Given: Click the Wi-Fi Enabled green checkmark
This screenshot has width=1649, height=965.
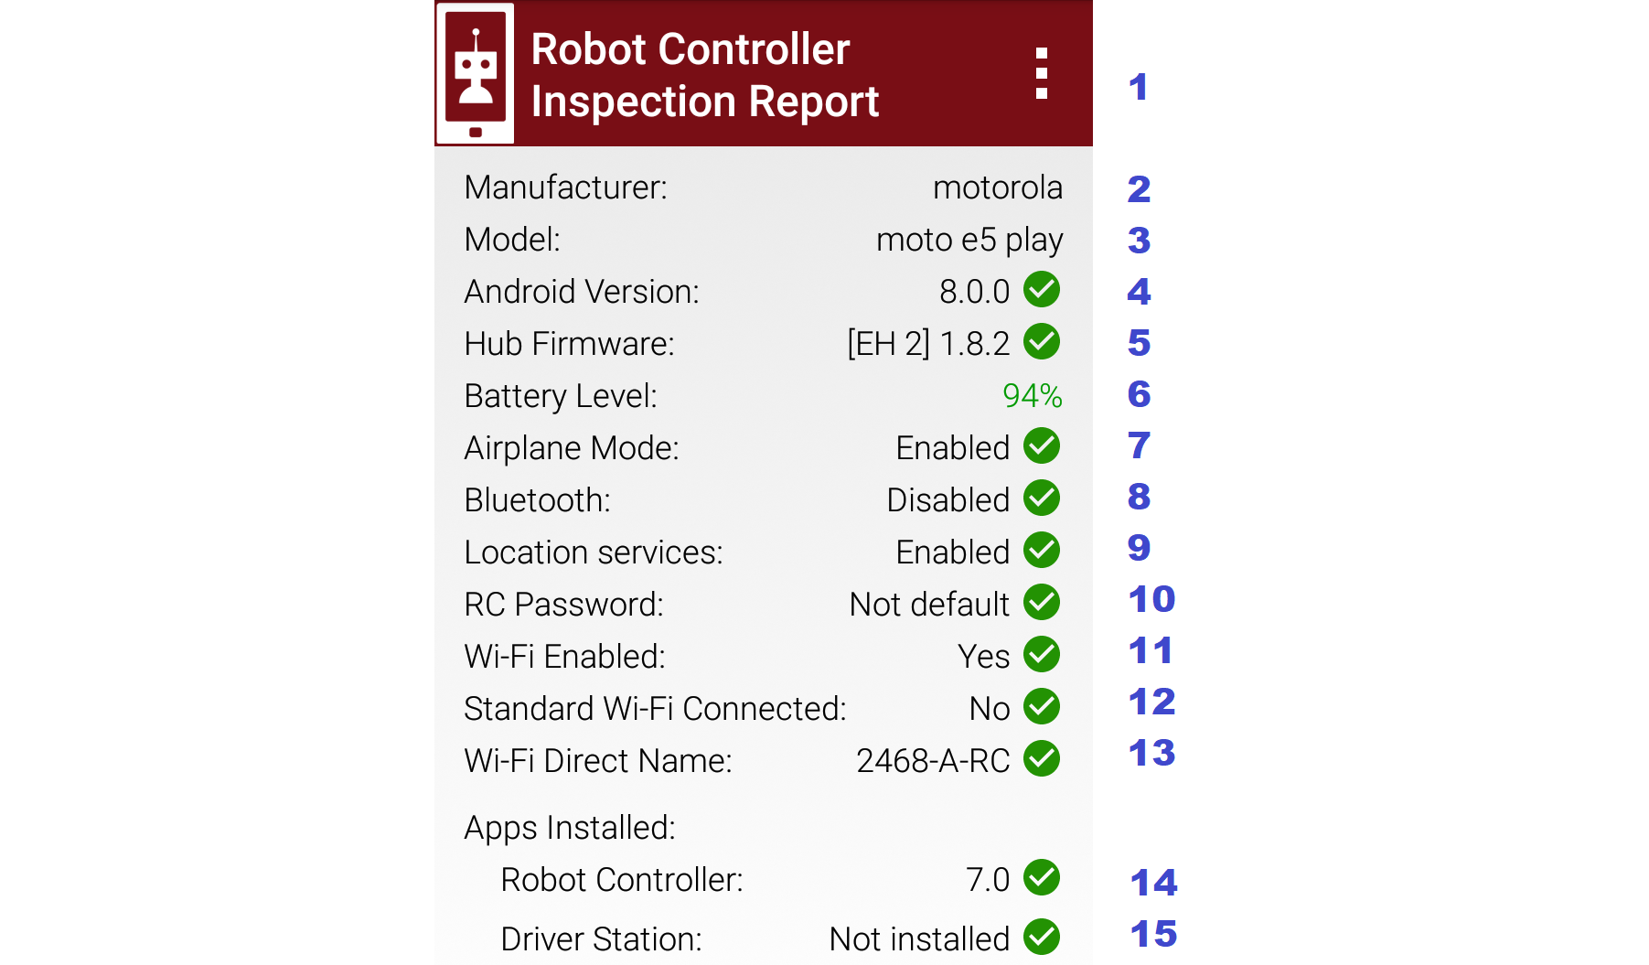Looking at the screenshot, I should pyautogui.click(x=1042, y=655).
